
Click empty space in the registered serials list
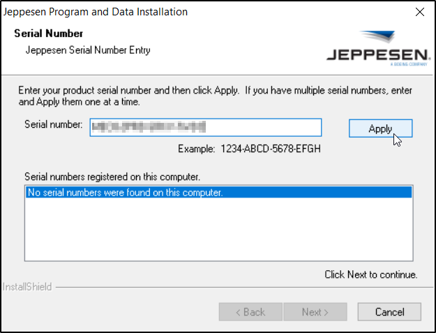218,230
